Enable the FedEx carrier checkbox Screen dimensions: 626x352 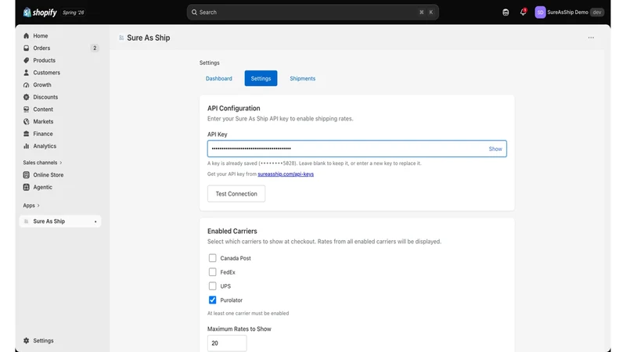tap(212, 272)
